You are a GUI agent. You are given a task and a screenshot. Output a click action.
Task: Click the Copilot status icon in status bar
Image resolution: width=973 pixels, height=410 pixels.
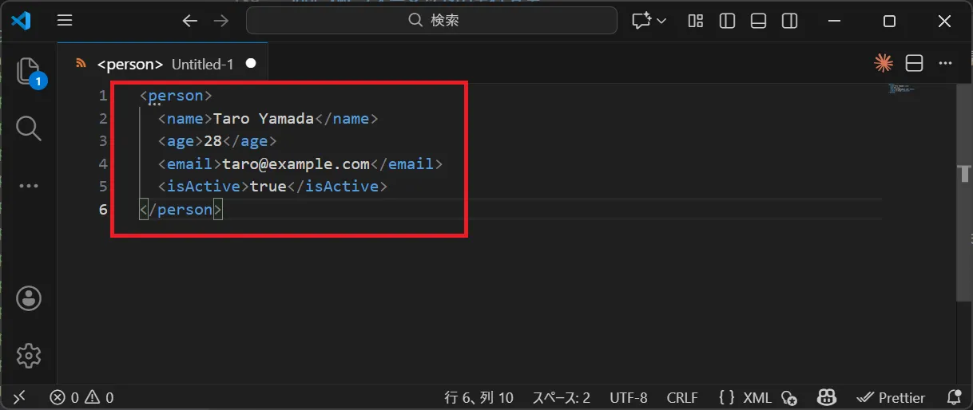(826, 397)
